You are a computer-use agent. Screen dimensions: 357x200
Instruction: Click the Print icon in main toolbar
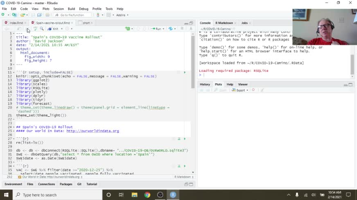(x=47, y=15)
